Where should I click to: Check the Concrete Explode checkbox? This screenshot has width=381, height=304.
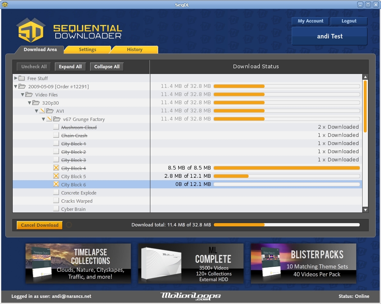(56, 192)
